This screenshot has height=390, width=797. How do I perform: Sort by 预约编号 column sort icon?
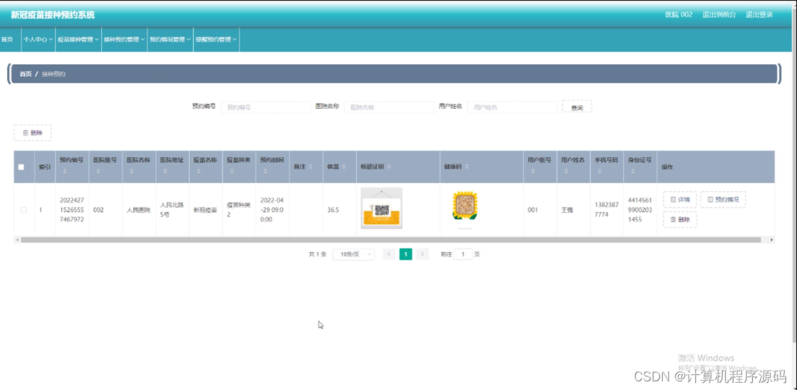coord(64,172)
